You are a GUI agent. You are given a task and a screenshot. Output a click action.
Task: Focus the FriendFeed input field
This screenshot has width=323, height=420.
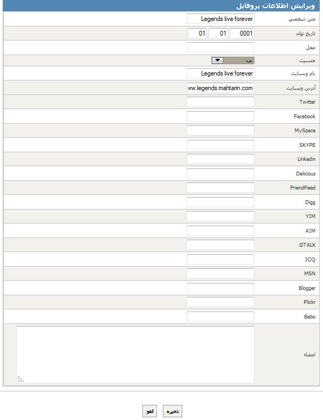tap(221, 188)
